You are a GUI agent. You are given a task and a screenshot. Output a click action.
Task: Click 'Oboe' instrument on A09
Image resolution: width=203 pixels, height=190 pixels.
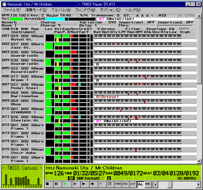(x=16, y=104)
